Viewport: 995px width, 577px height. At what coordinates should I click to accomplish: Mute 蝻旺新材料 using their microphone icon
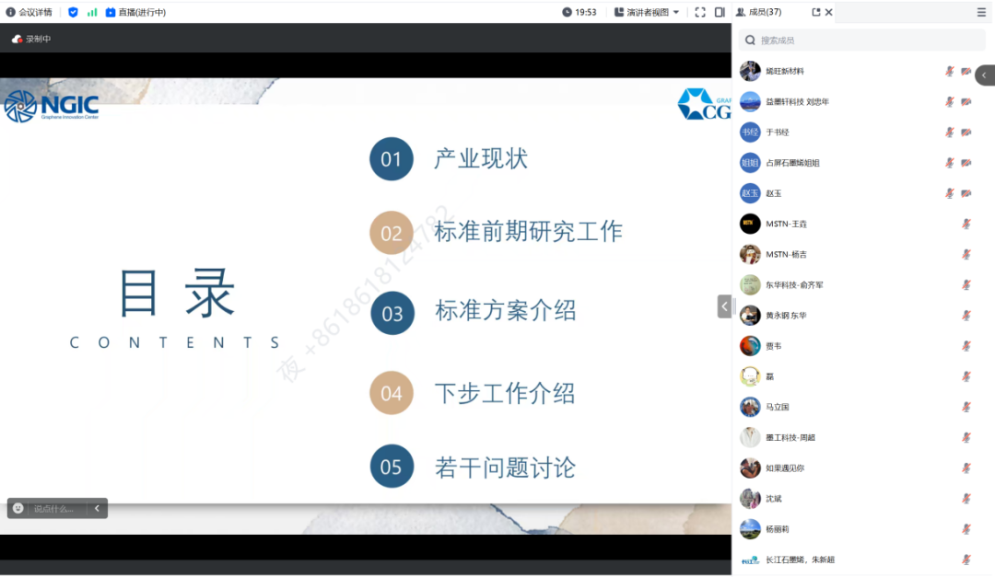pyautogui.click(x=951, y=71)
